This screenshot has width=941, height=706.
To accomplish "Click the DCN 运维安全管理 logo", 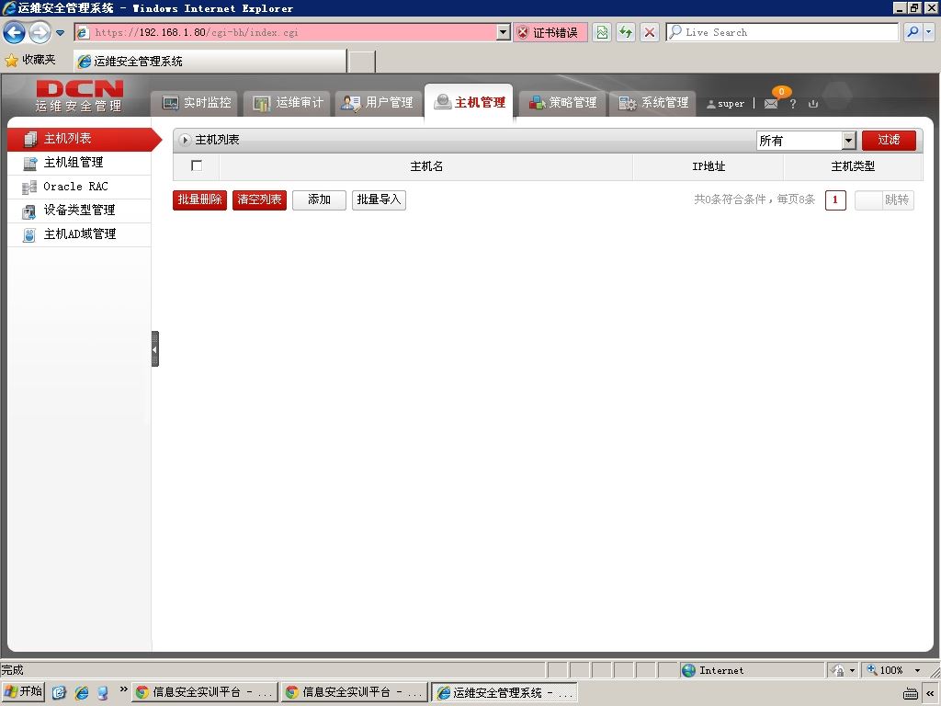I will click(x=79, y=96).
